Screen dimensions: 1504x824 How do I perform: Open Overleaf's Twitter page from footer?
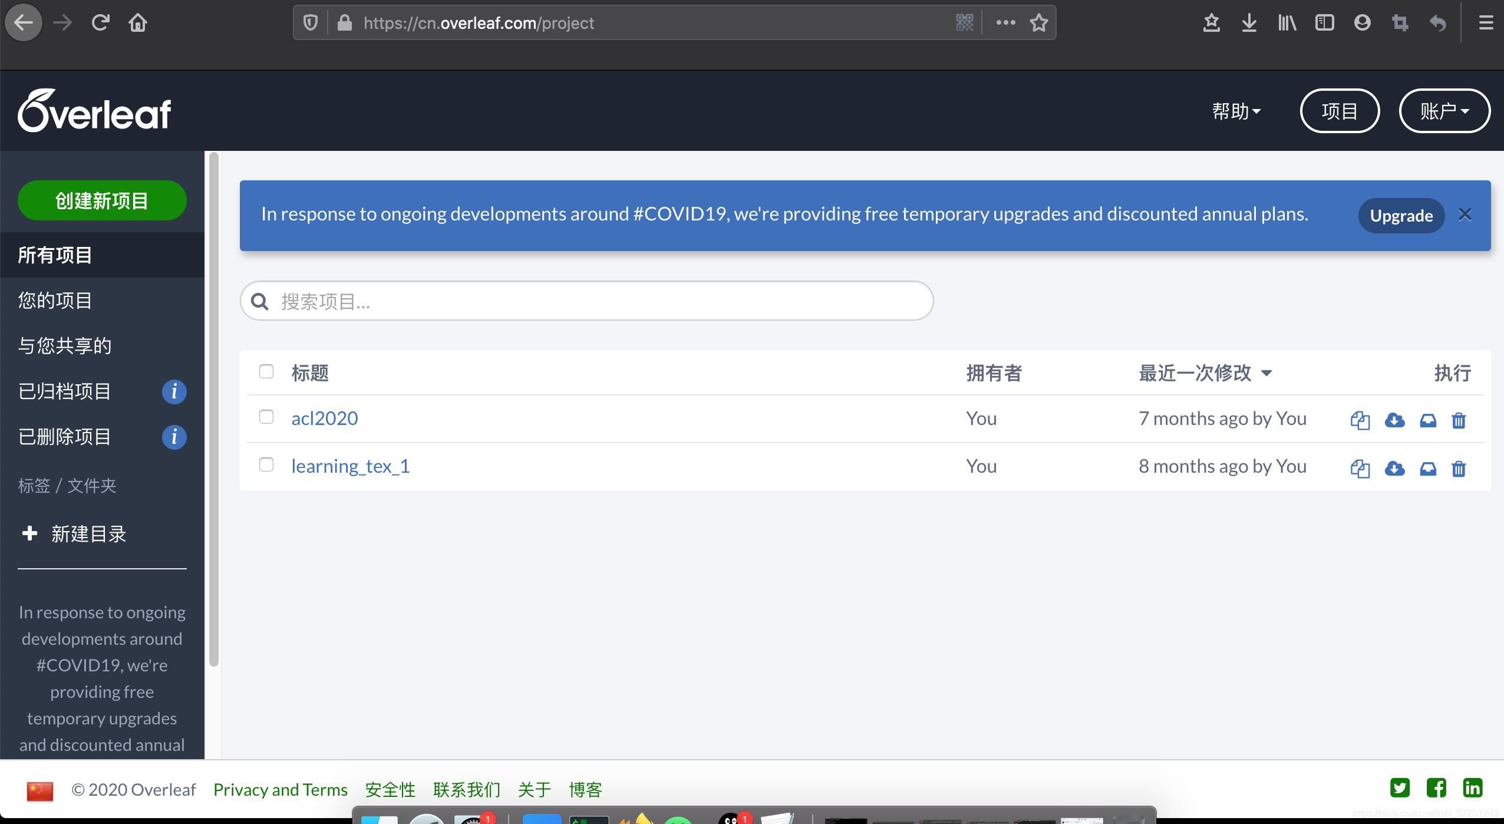point(1400,788)
